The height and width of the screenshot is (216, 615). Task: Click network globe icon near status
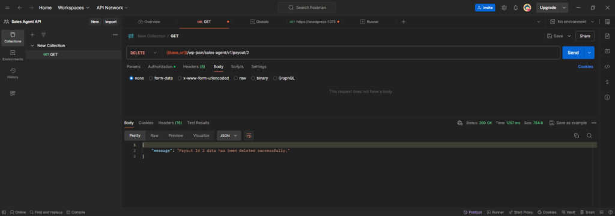(459, 123)
